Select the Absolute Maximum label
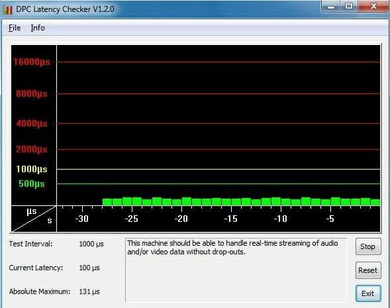 point(40,291)
